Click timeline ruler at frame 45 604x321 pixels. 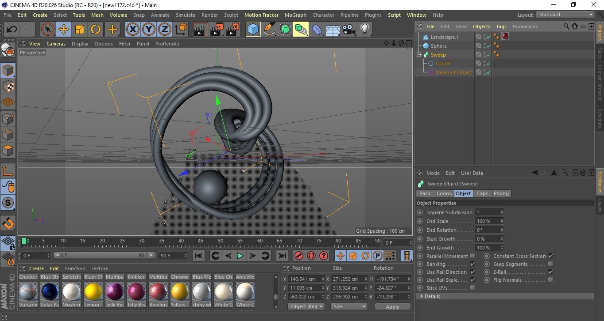[201, 241]
